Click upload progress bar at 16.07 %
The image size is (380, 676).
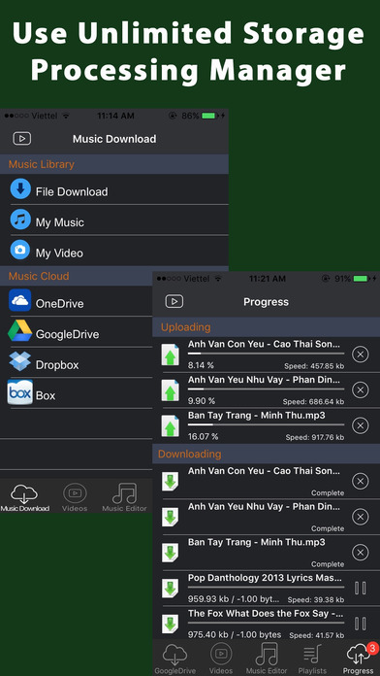point(266,424)
